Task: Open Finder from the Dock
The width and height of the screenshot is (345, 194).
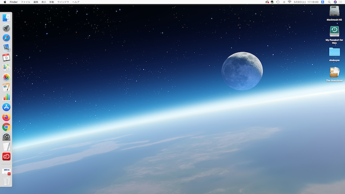Action: pyautogui.click(x=6, y=18)
